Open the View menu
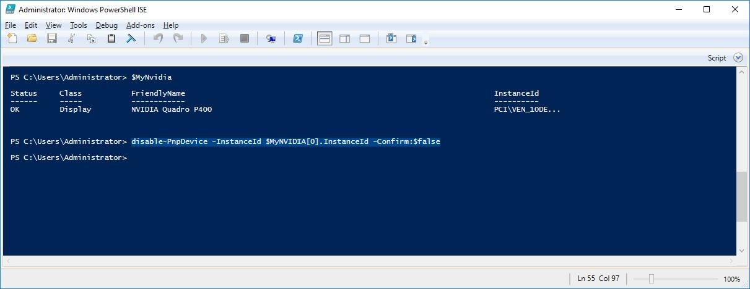The image size is (750, 289). [x=54, y=25]
